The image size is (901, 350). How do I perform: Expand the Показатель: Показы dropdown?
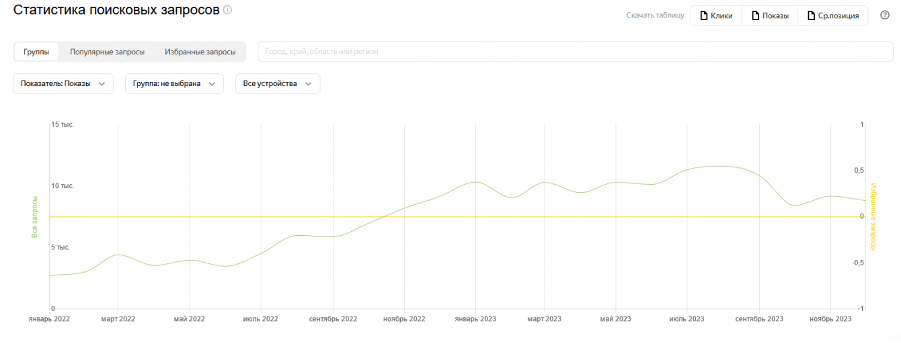[63, 84]
